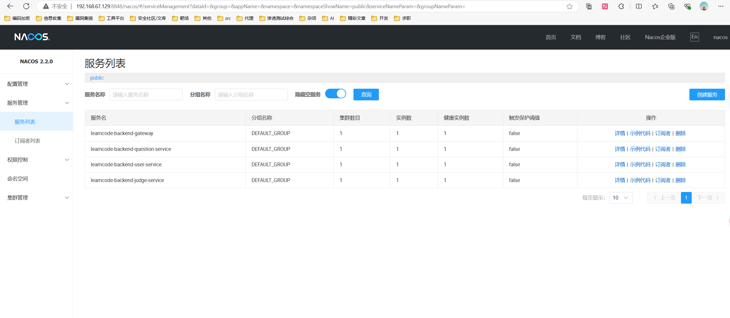Click the 健康实例数 column header
The image size is (730, 318).
[x=470, y=118]
